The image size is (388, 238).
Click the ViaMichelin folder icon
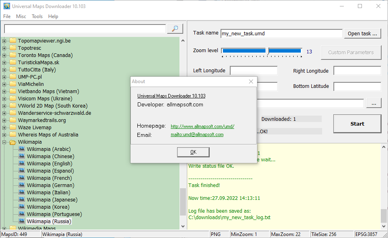click(12, 84)
